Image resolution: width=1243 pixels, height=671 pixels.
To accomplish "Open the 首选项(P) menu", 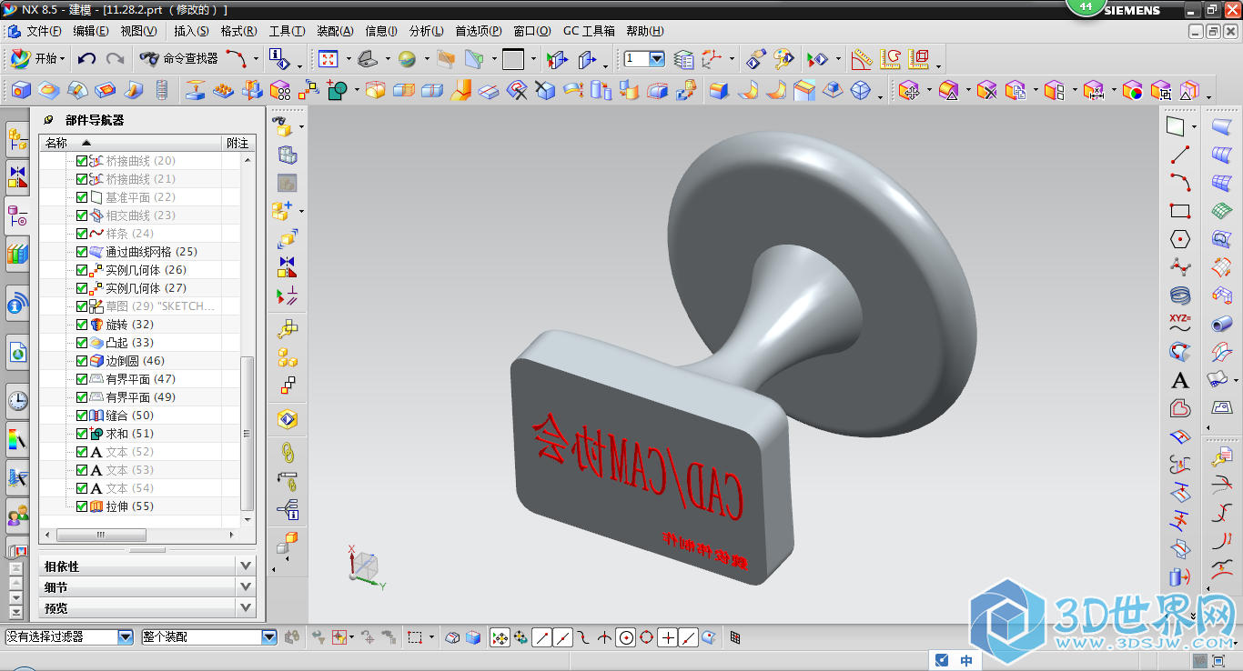I will [479, 31].
